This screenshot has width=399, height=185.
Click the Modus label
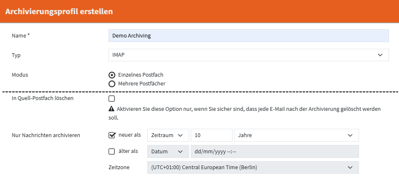click(20, 75)
